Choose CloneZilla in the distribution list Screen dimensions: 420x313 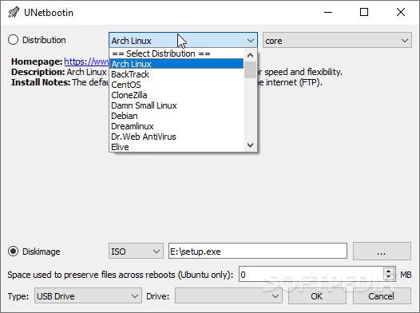pos(176,95)
